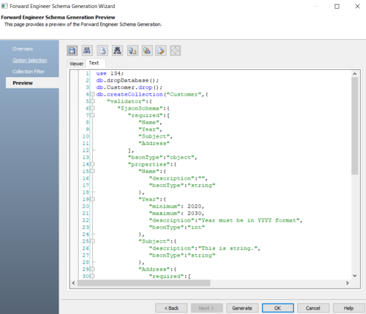
Task: Collapse the properties block on line 14
Action: pos(93,164)
